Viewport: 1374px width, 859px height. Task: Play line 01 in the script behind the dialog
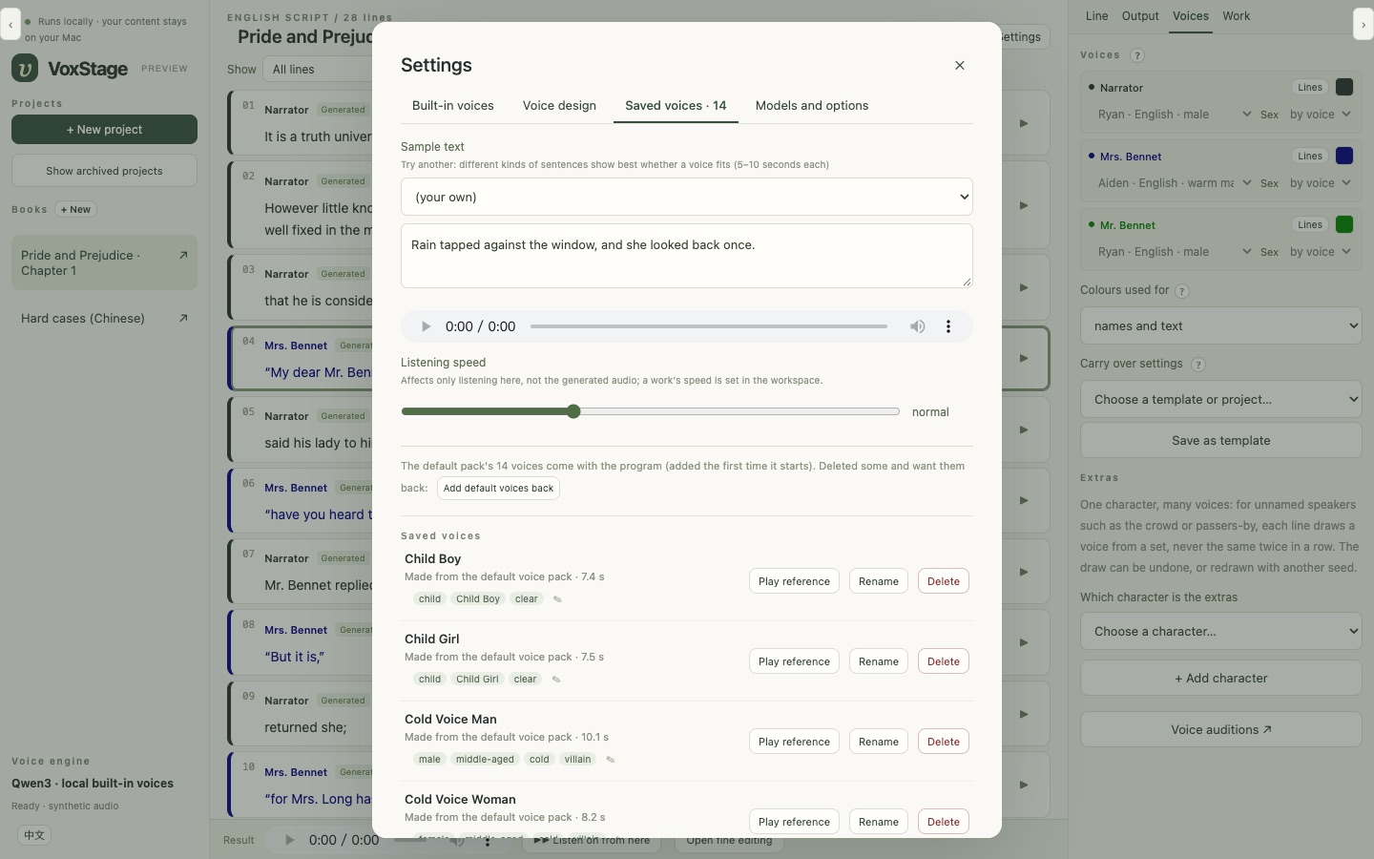click(1024, 123)
